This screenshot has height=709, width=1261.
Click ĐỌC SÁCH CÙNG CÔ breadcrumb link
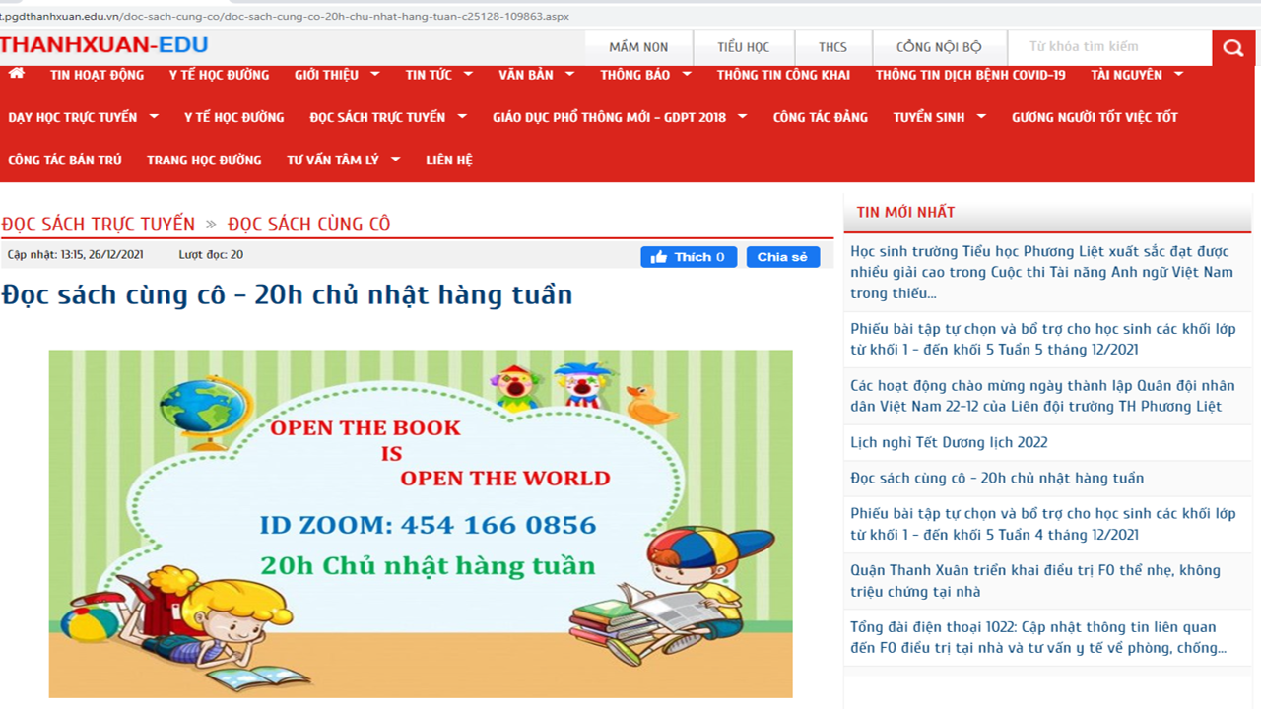(309, 224)
